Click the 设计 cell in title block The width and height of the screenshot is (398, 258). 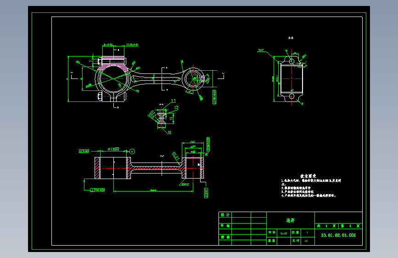click(x=225, y=215)
